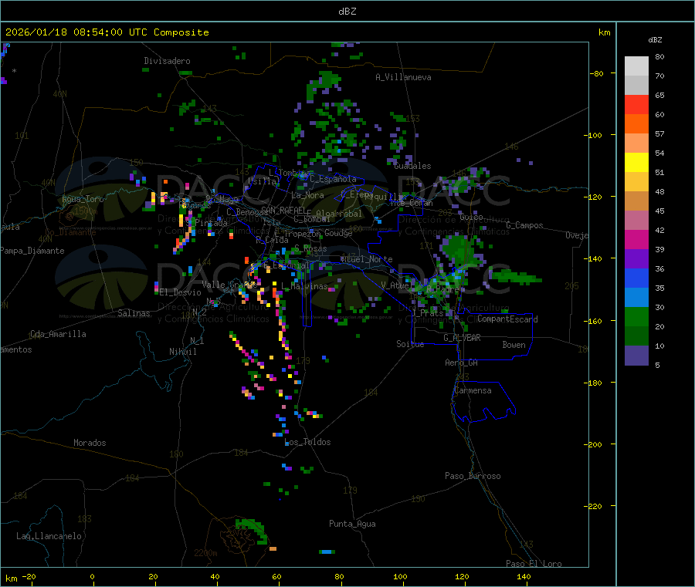The height and width of the screenshot is (587, 695).
Task: Pick the light gray top legend swatch
Action: tap(636, 66)
